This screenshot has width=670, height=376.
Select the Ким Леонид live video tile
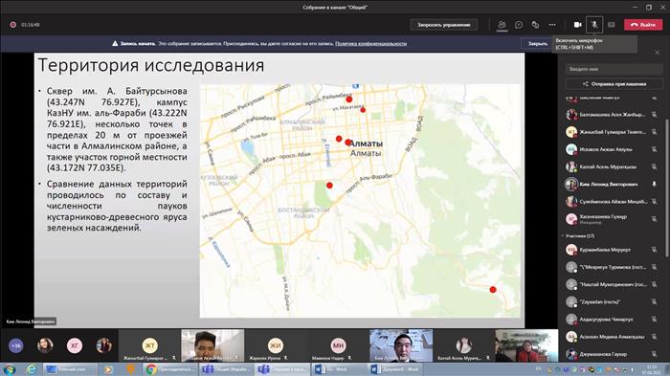pyautogui.click(x=401, y=345)
